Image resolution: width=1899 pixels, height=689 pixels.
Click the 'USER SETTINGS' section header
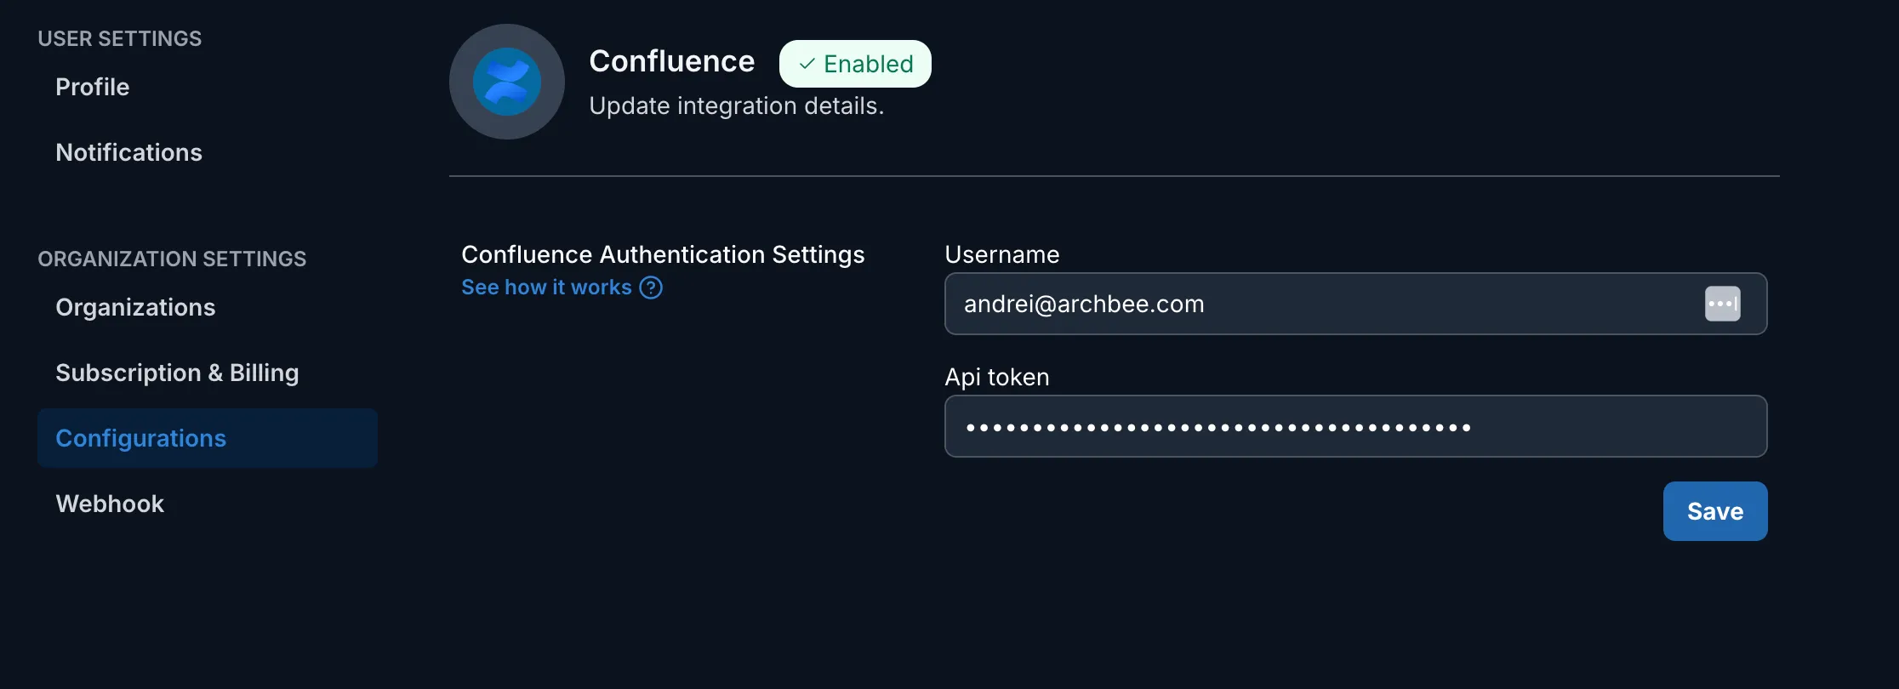pyautogui.click(x=120, y=38)
